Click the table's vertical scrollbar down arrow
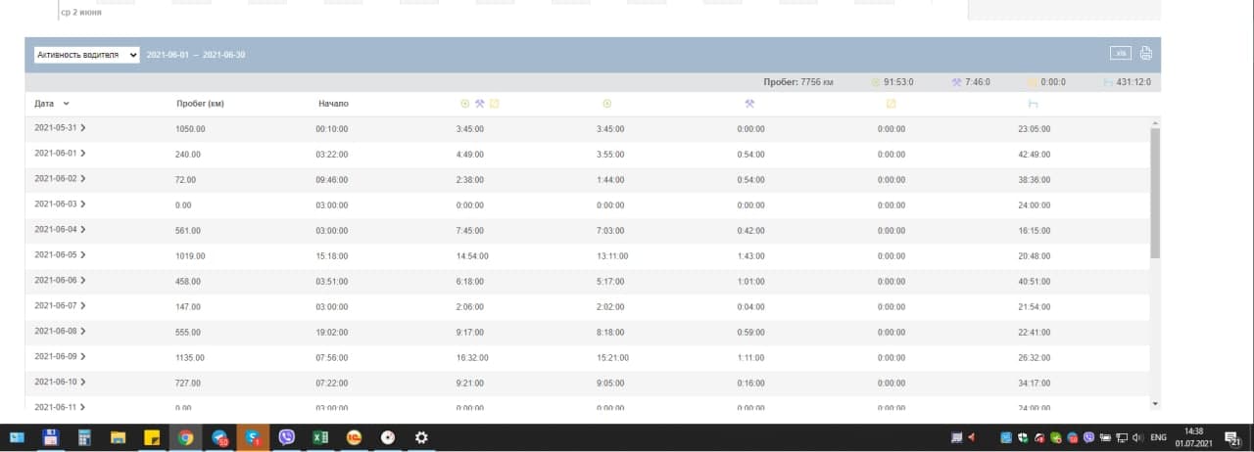This screenshot has height=452, width=1254. (x=1155, y=403)
